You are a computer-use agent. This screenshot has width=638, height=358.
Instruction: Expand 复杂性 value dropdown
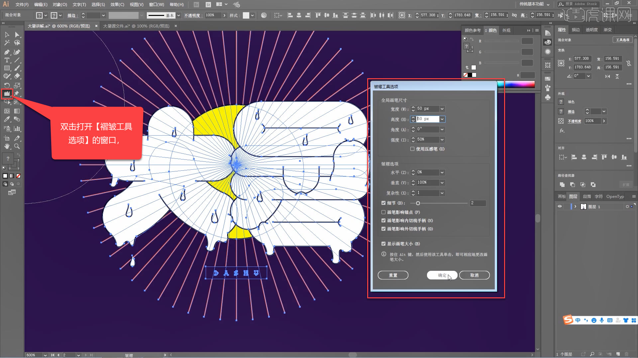[442, 193]
